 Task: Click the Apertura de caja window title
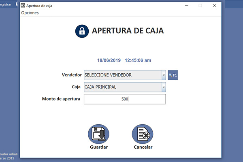39,6
